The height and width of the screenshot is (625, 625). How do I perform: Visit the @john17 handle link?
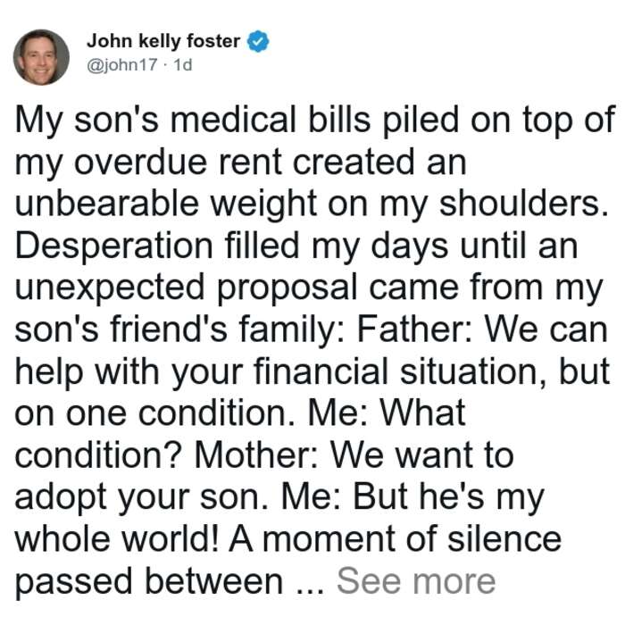pos(122,64)
